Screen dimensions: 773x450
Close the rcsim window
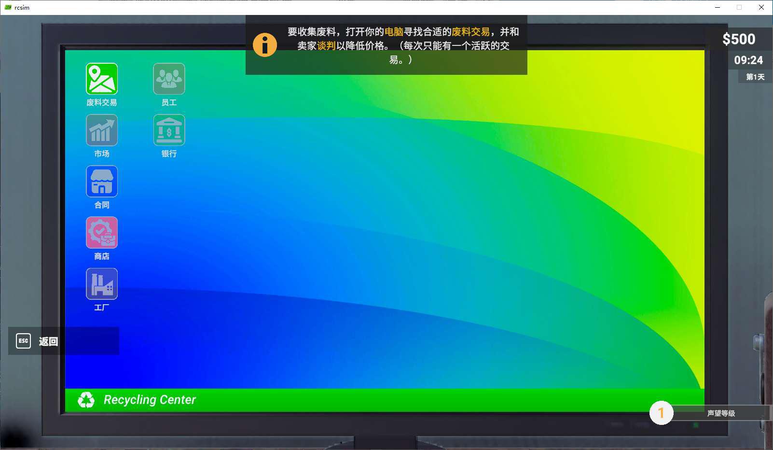point(761,7)
